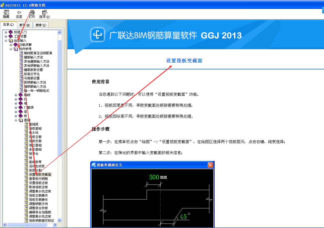Open the 梁钢筋输入方法 topic
The height and width of the screenshot is (228, 324).
[x=35, y=82]
